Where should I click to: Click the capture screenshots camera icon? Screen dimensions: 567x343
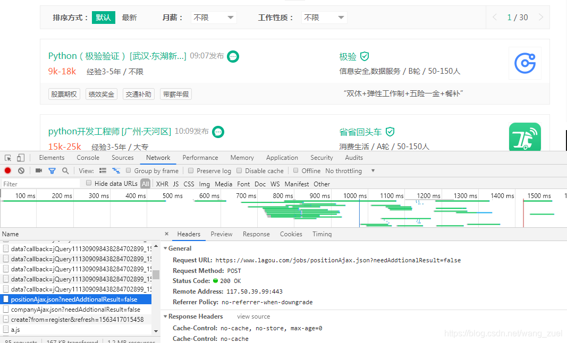click(x=39, y=170)
